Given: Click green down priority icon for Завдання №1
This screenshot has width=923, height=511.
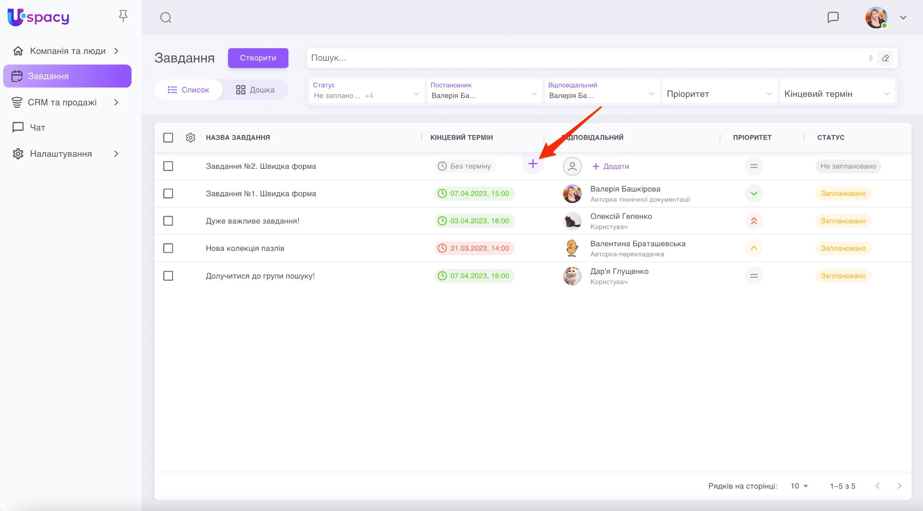Looking at the screenshot, I should 754,194.
